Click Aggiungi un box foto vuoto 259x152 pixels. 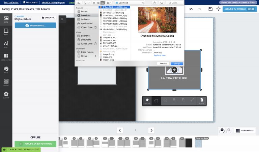pyautogui.click(x=35, y=144)
